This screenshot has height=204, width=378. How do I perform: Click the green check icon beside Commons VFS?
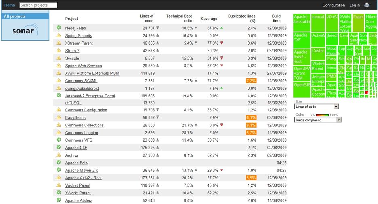(x=59, y=140)
